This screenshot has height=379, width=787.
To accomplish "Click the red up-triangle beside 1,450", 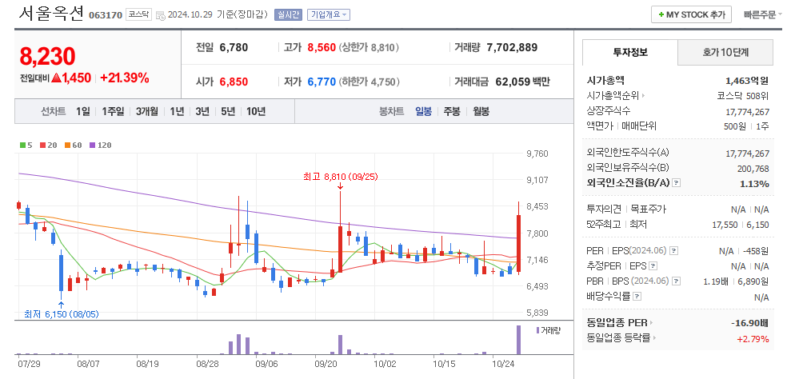I will click(x=56, y=78).
